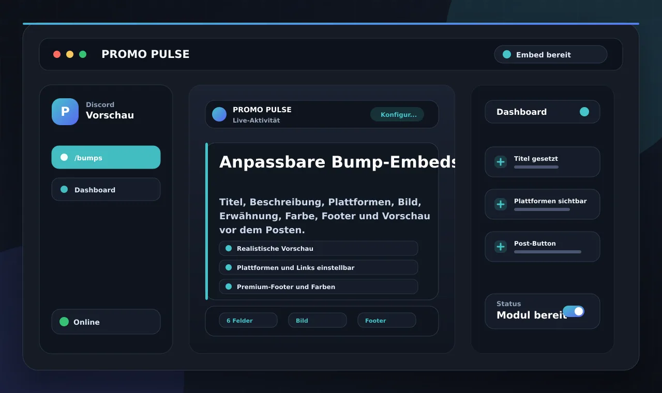
Task: Click the Plattformen sichtbar label
Action: [550, 201]
